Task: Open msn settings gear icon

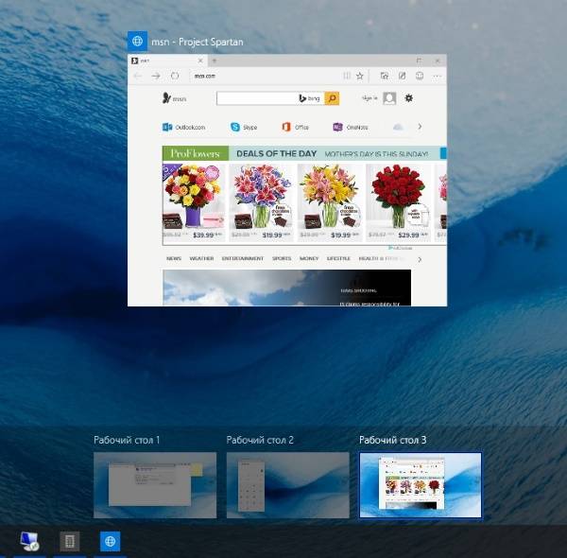Action: point(408,98)
